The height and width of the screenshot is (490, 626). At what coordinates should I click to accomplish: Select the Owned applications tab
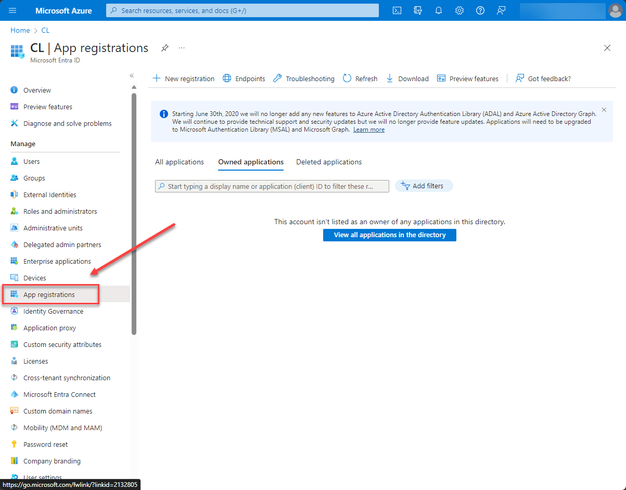[x=251, y=162]
